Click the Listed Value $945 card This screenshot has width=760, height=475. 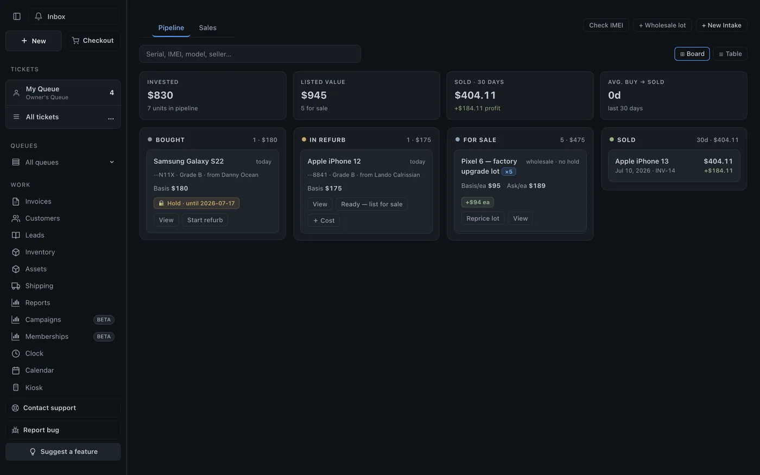[366, 96]
